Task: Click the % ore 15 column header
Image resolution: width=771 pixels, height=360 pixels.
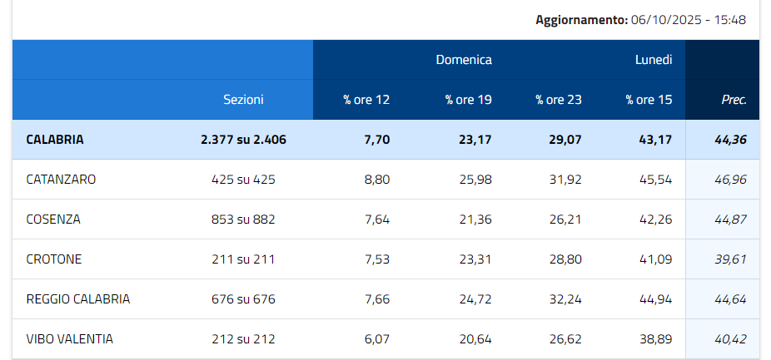Action: [x=649, y=100]
